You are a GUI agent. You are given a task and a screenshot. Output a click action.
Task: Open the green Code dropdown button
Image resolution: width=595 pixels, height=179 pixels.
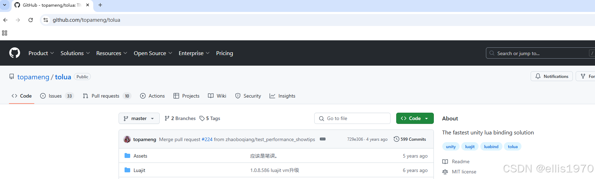pyautogui.click(x=415, y=118)
